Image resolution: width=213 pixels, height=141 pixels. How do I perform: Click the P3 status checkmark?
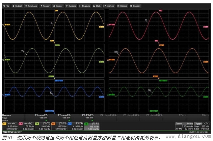pos(92,120)
